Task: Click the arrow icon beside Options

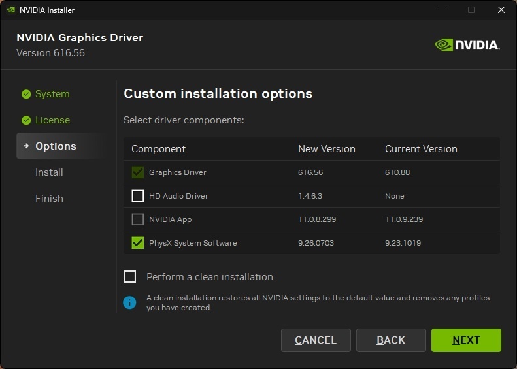Action: [x=26, y=146]
